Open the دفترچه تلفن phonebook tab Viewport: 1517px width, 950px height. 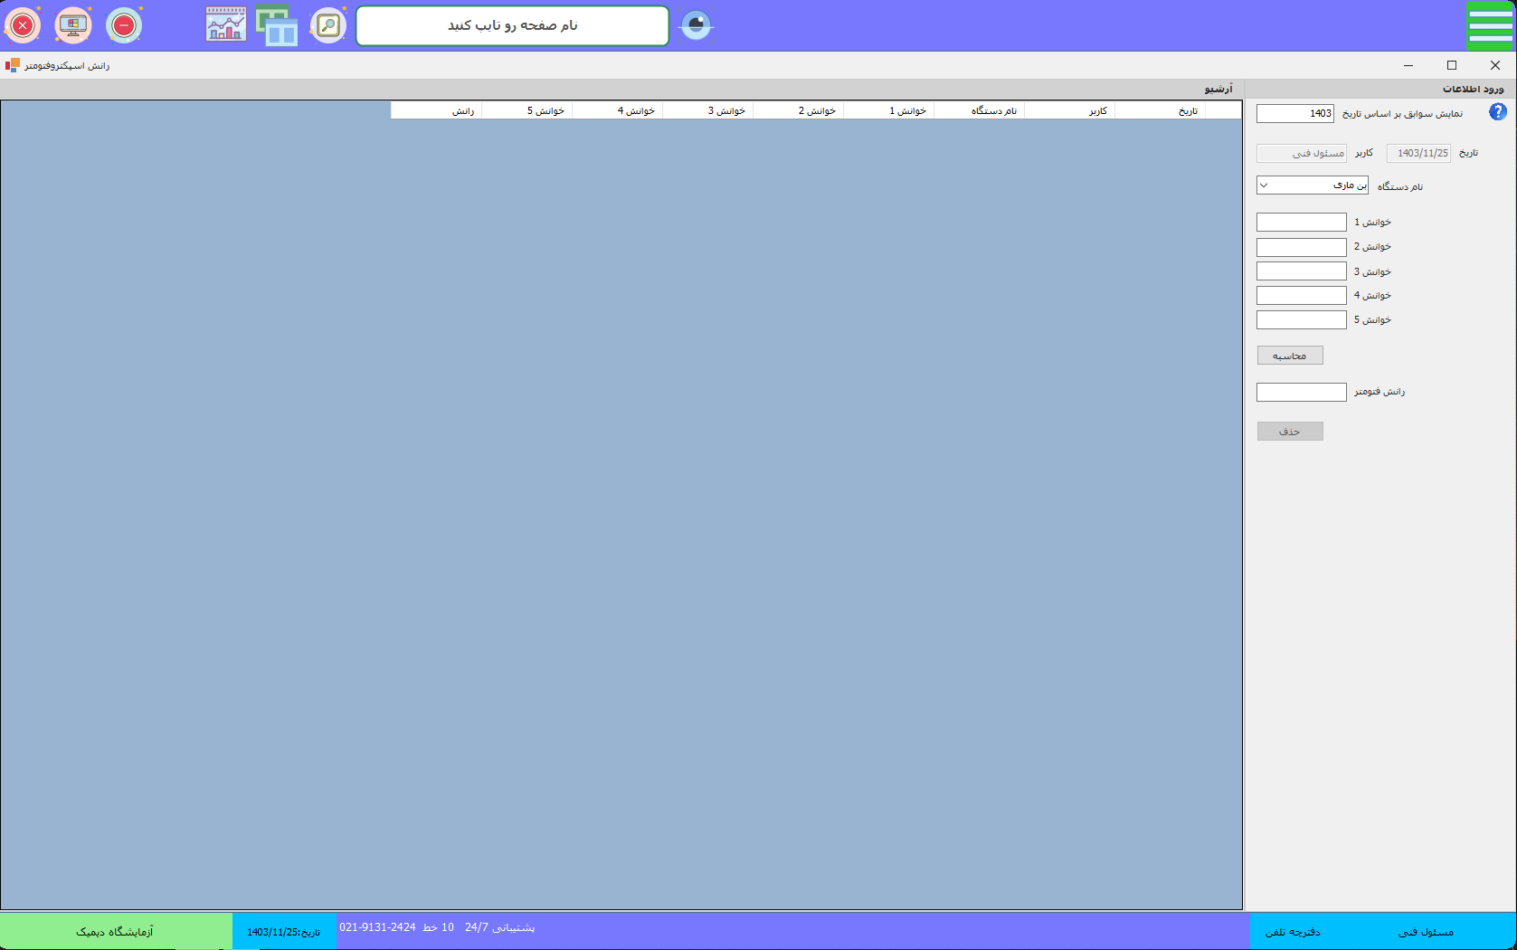pyautogui.click(x=1293, y=932)
